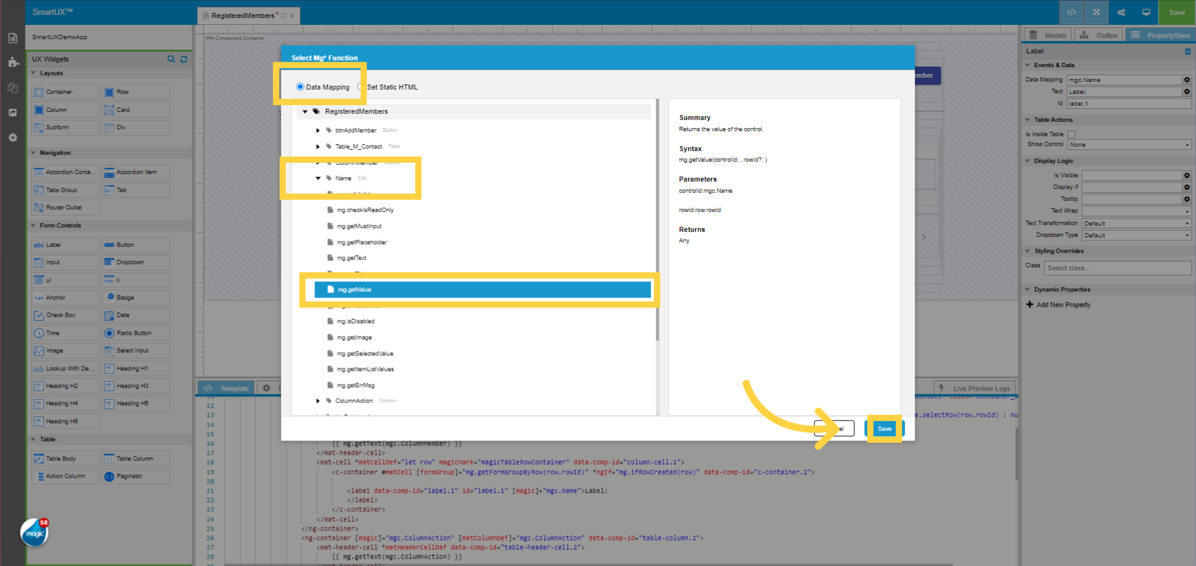1196x566 pixels.
Task: Delete Label via trash icon in property sheet
Action: 1187,52
